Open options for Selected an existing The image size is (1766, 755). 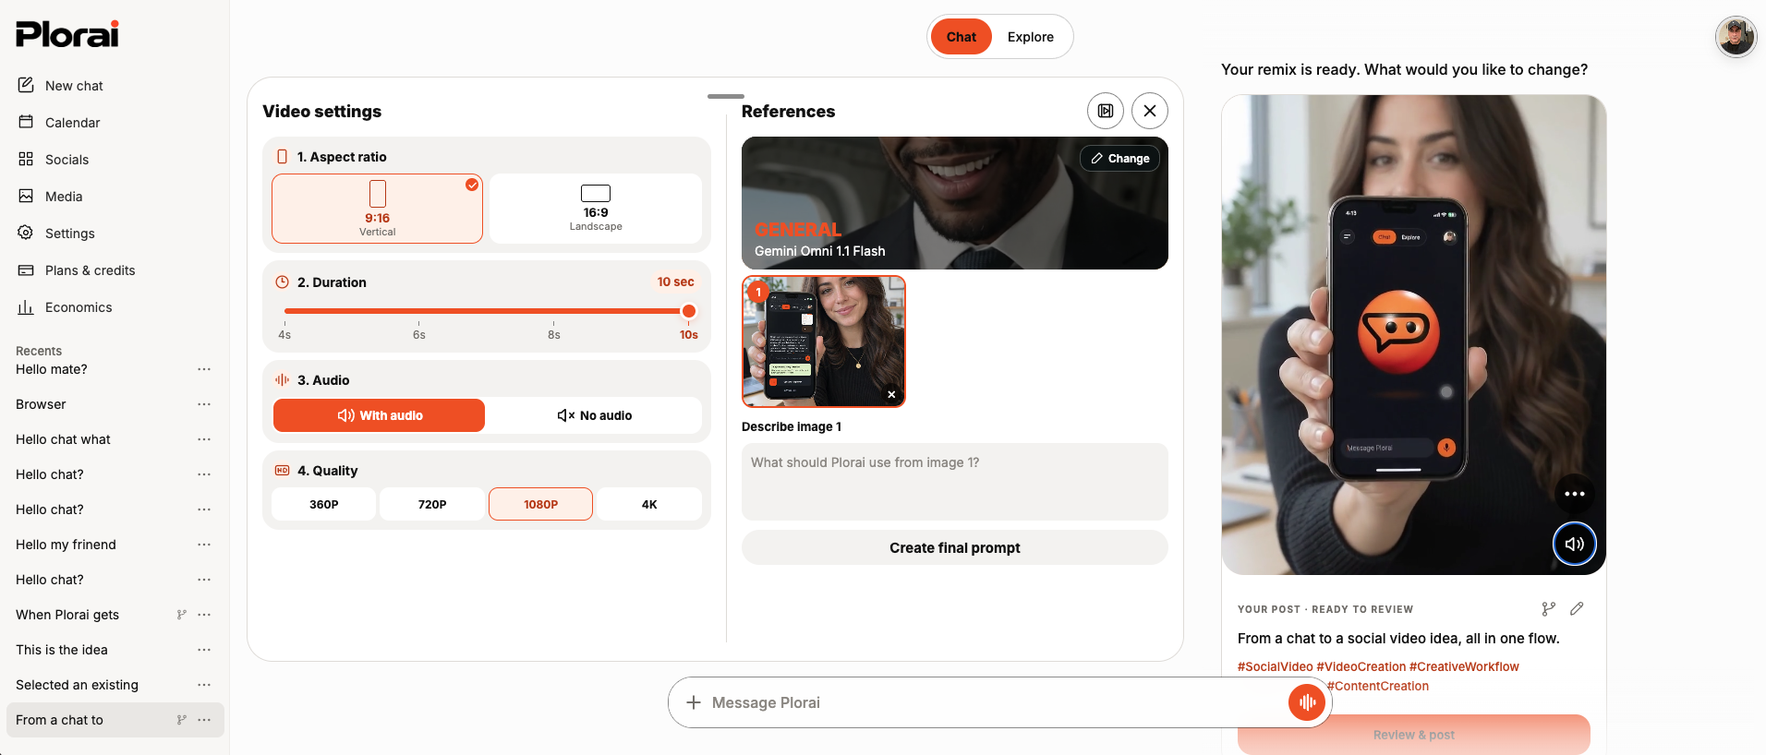click(204, 685)
